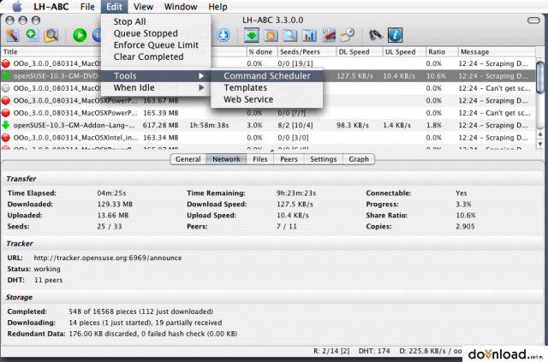Click the green down-arrow box toolbar icon
The height and width of the screenshot is (362, 548).
[x=252, y=35]
